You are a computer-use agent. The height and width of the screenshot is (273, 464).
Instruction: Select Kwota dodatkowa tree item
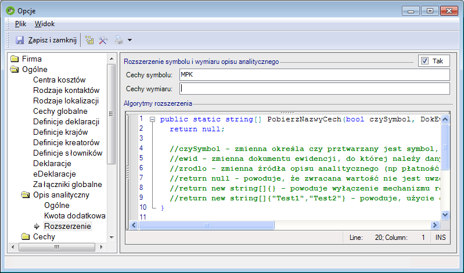(x=74, y=215)
